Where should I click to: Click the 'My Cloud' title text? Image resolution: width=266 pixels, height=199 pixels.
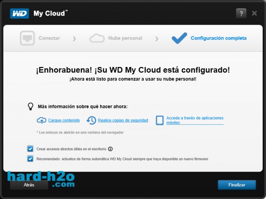51,13
